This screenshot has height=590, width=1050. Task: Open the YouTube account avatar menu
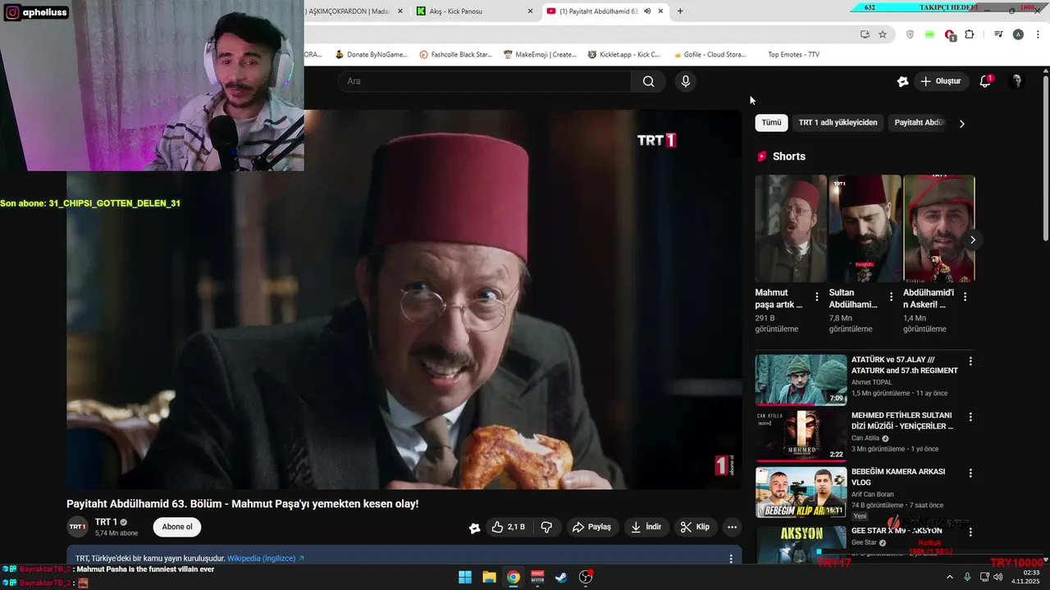[1017, 81]
